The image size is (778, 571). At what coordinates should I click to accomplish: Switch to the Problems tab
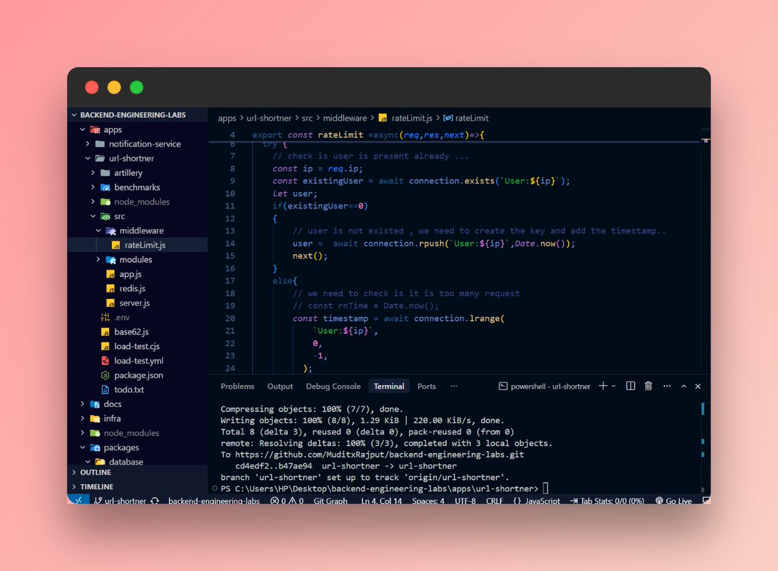pos(237,386)
